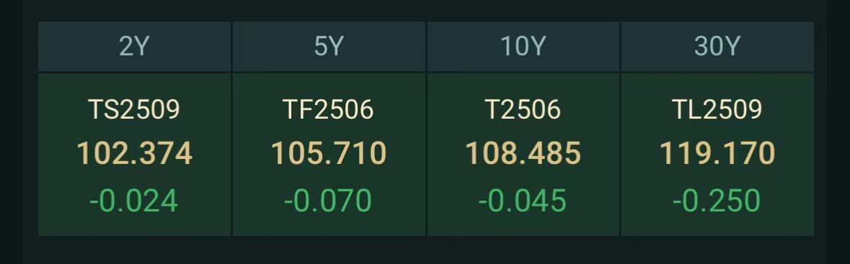Open the TS2509 contract code label

(x=134, y=109)
